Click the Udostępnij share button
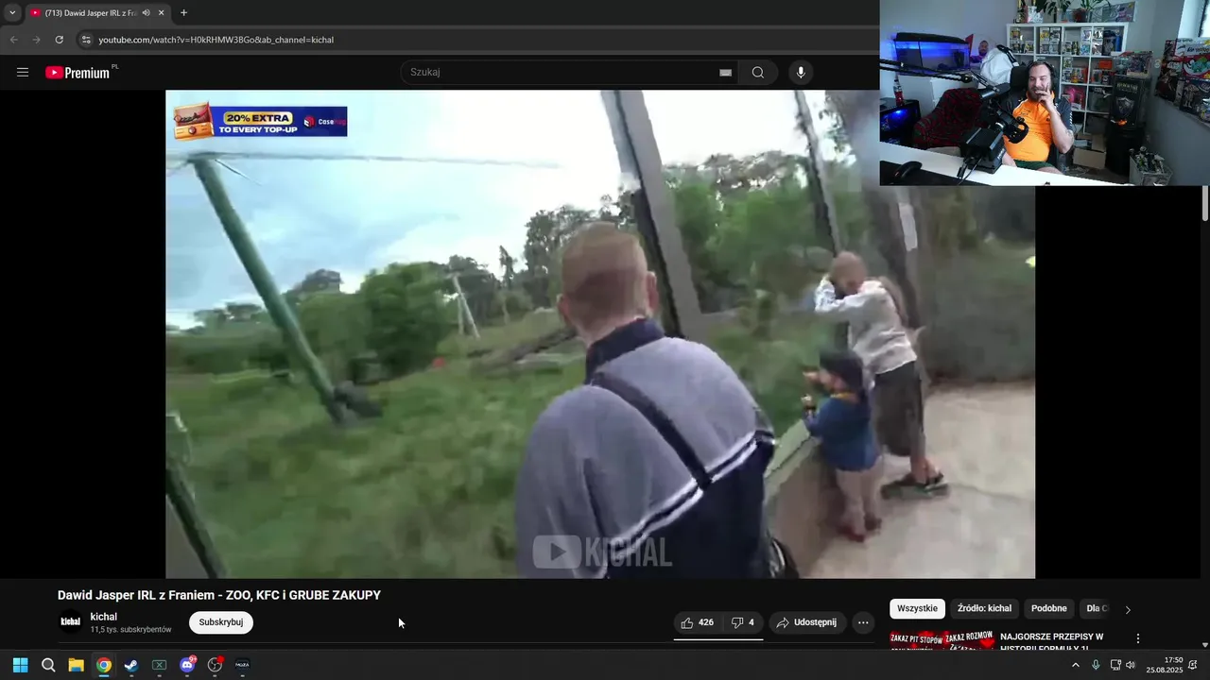This screenshot has width=1210, height=680. (807, 622)
